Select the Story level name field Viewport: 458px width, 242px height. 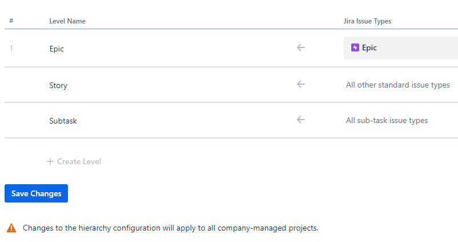click(58, 85)
